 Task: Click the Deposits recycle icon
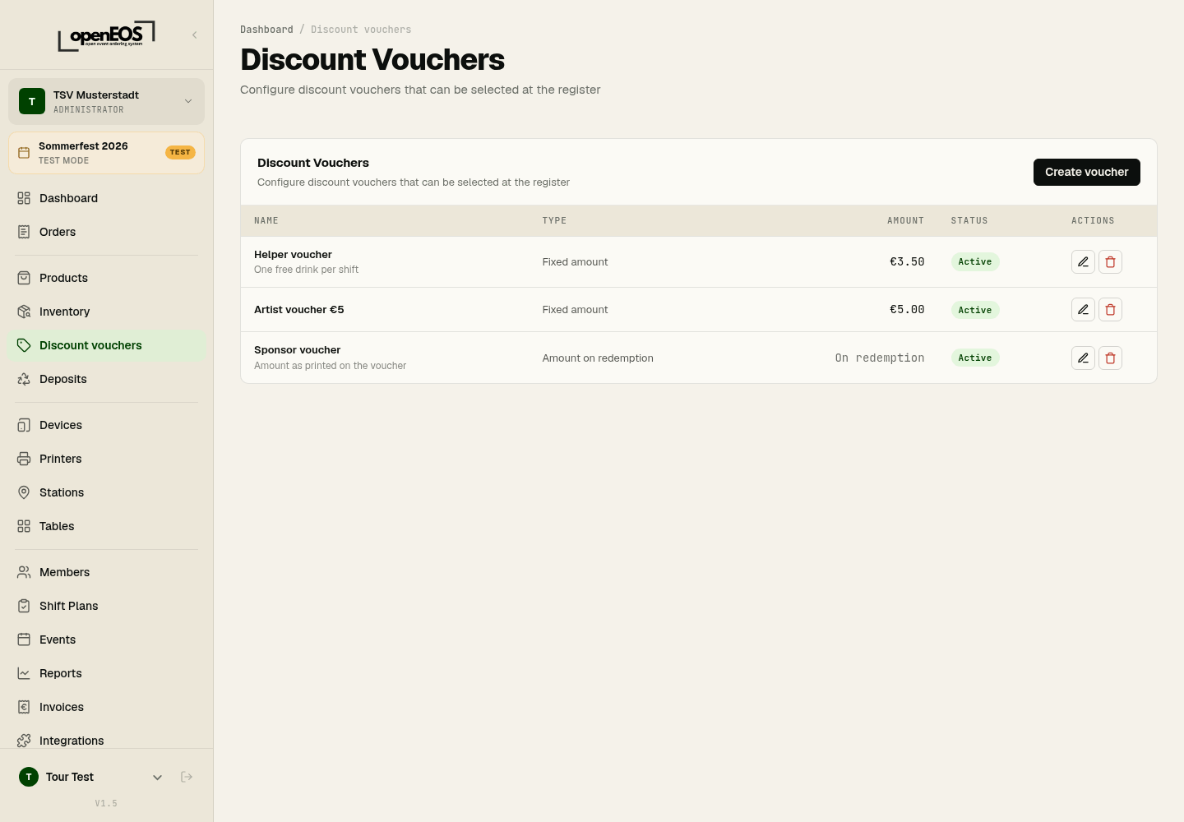click(x=24, y=379)
